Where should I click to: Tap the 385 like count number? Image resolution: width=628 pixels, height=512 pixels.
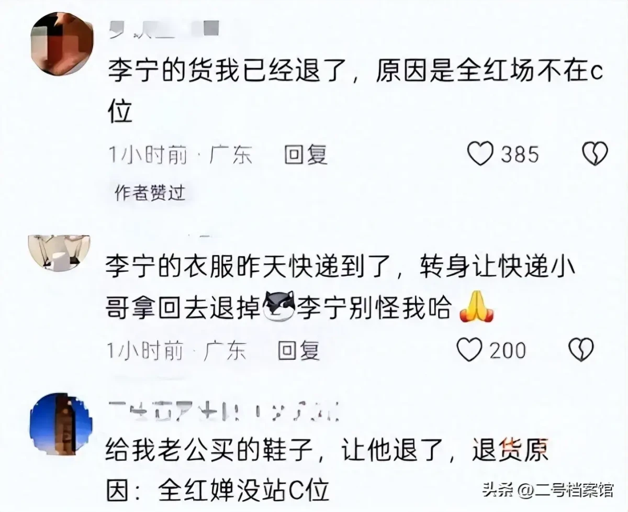(x=520, y=155)
